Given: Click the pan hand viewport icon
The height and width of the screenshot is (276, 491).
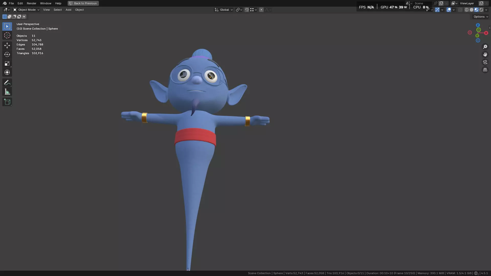Looking at the screenshot, I should click(x=485, y=54).
